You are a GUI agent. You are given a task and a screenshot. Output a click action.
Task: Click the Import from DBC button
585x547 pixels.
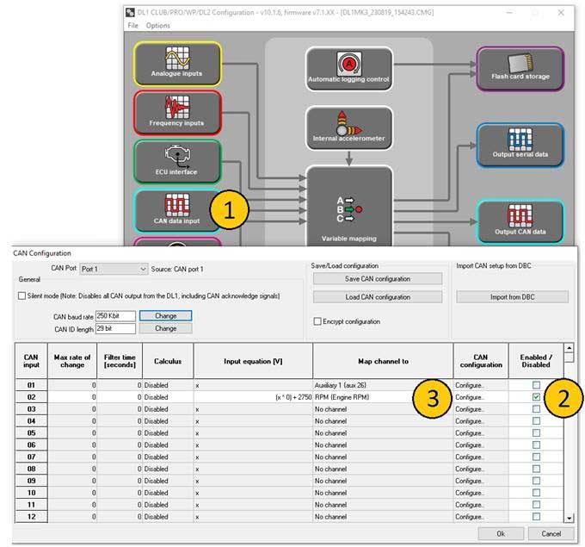512,297
